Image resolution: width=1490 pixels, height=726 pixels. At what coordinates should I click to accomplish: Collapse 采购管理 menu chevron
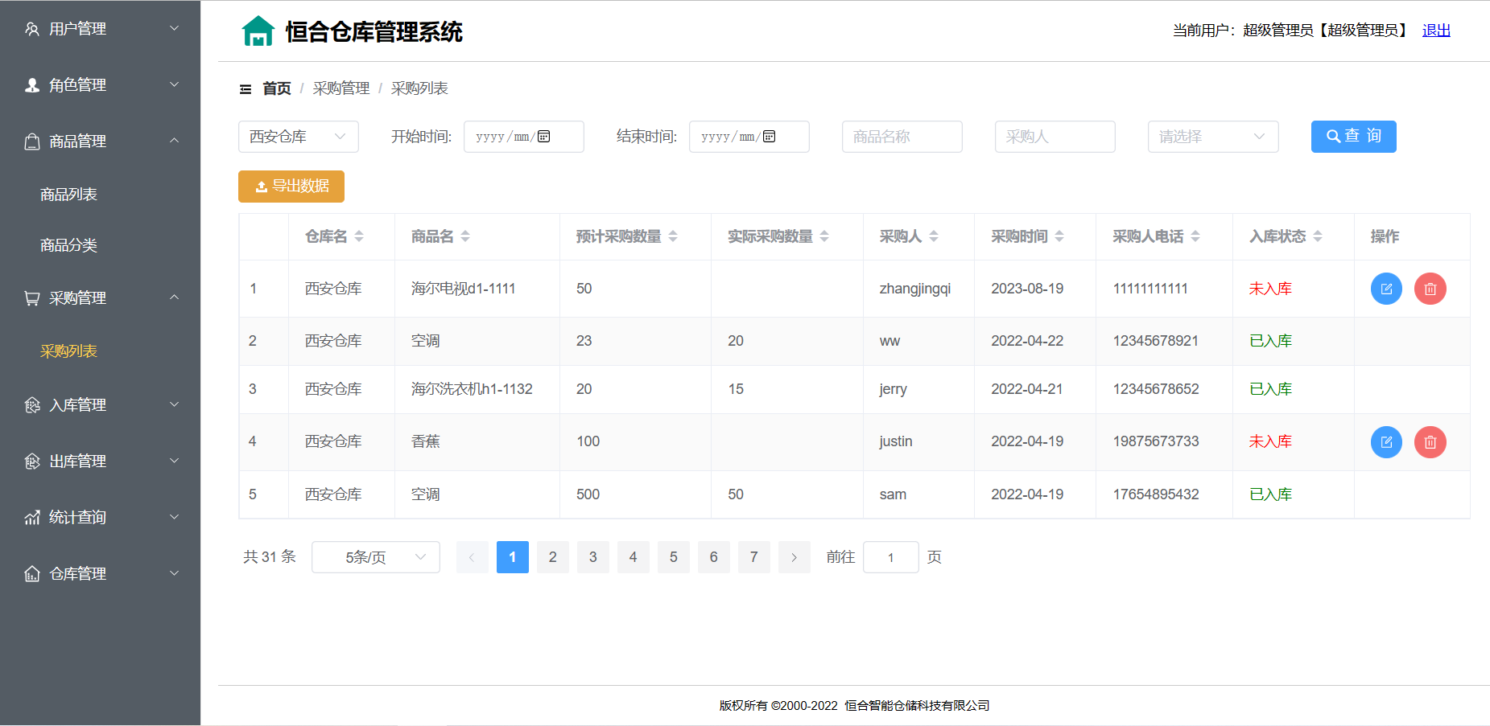(x=174, y=298)
